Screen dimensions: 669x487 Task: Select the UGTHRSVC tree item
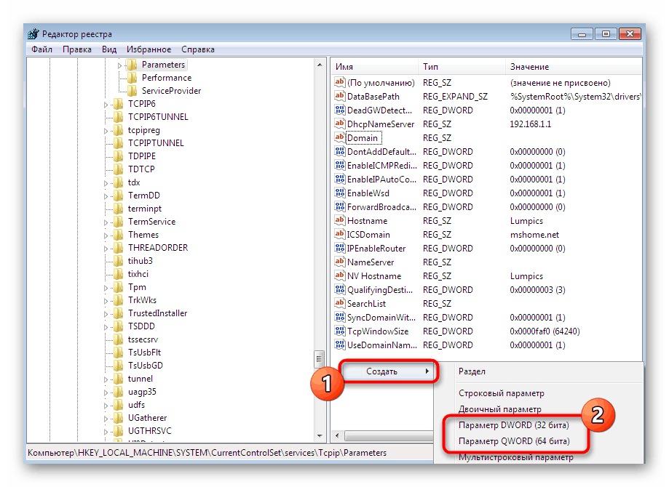point(149,431)
